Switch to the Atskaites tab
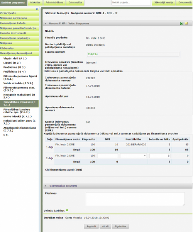The width and height of the screenshot is (193, 232). [x=35, y=3]
